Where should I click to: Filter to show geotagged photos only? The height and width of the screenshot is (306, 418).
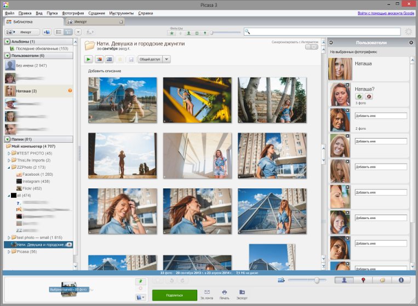coord(205,33)
